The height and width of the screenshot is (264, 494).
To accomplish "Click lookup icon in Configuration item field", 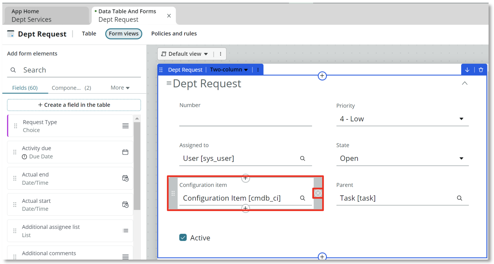I will pos(303,198).
